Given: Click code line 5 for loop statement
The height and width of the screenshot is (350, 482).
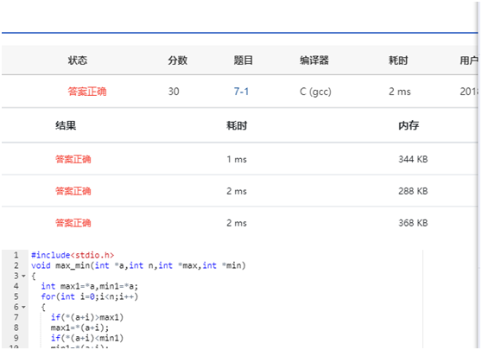Looking at the screenshot, I should point(90,296).
